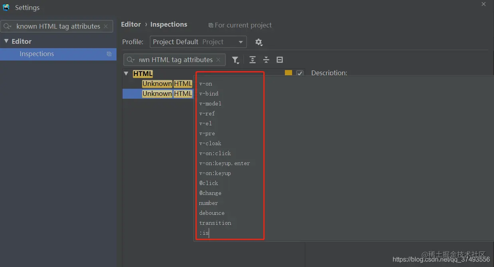Click the magnifier in inspections search box
The image size is (494, 267).
[130, 60]
